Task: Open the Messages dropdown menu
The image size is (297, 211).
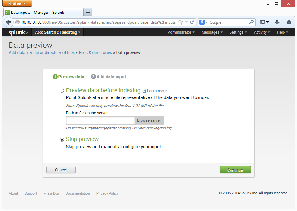Action: 212,32
